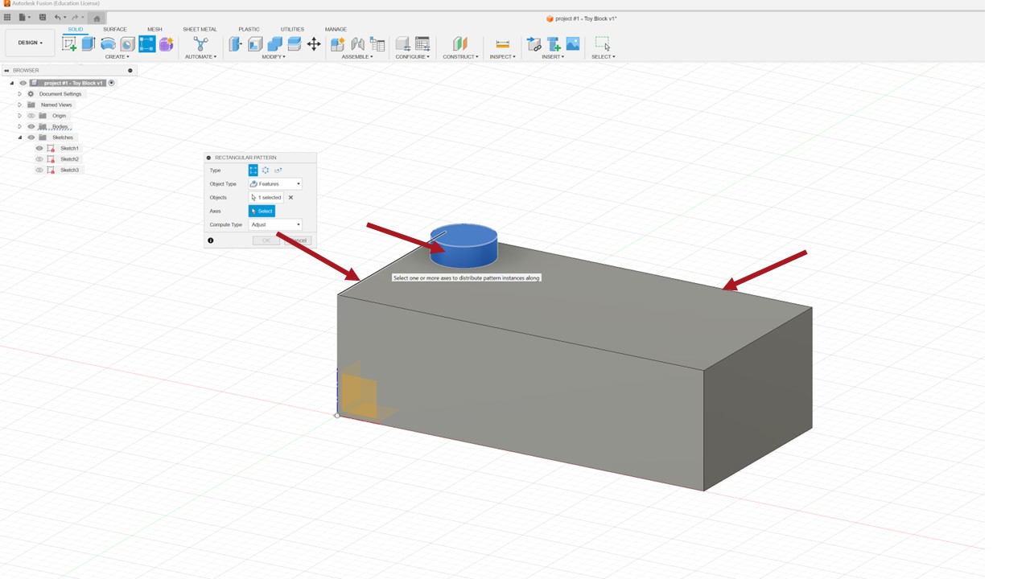Switch to the SHEET METAL tab
This screenshot has height=579, width=1030.
[200, 29]
